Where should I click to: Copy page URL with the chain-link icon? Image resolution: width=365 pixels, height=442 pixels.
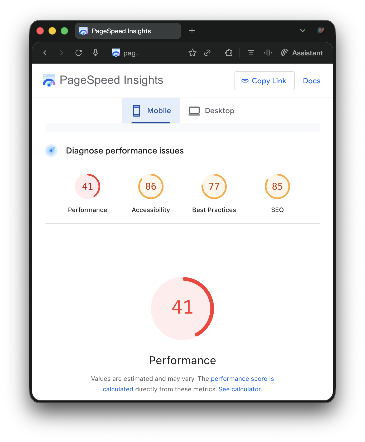click(x=207, y=53)
